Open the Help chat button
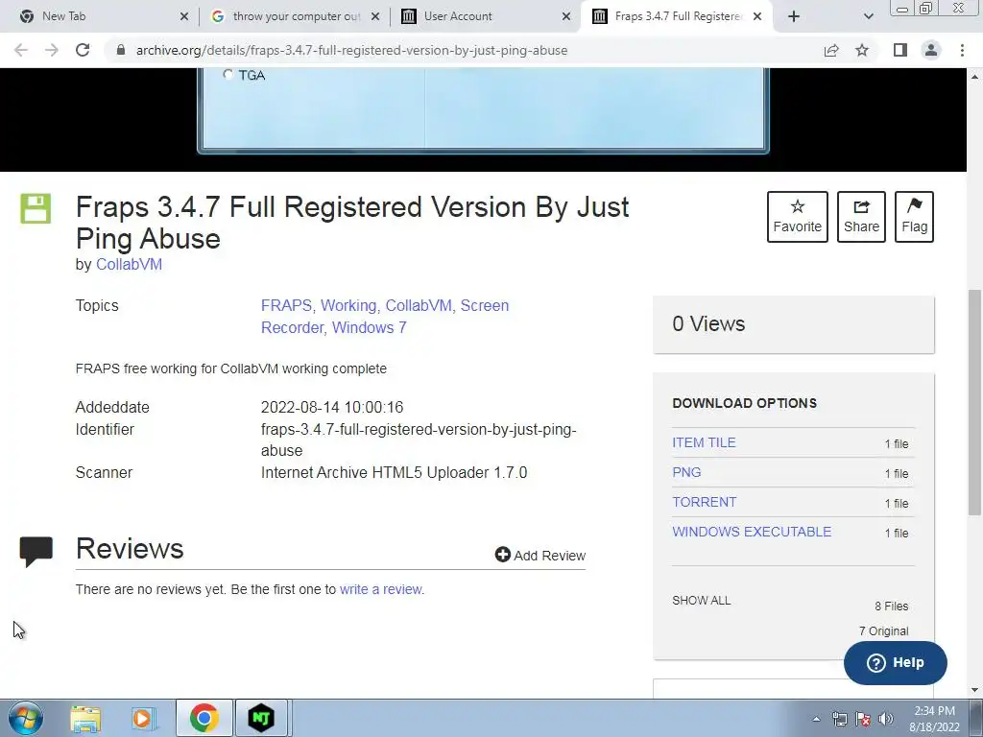Viewport: 983px width, 737px height. pos(896,663)
